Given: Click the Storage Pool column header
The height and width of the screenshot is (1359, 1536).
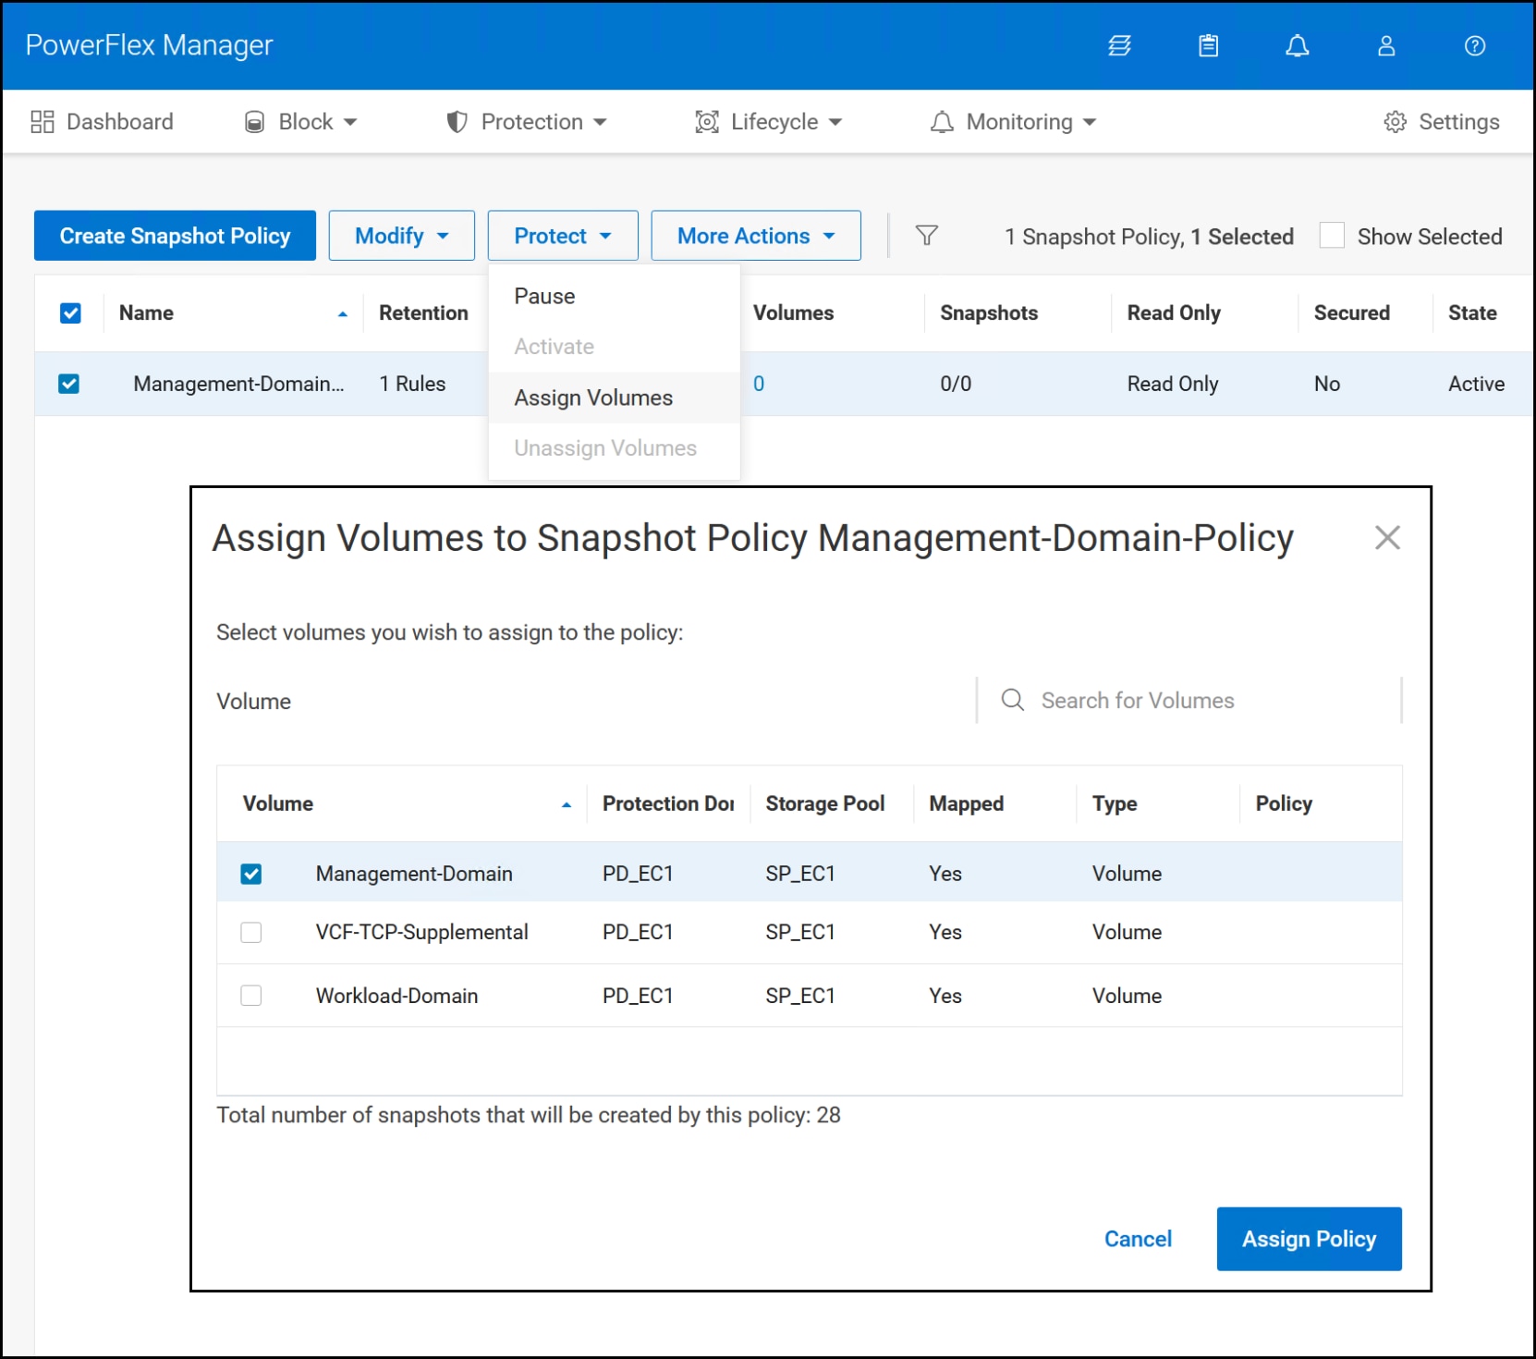Looking at the screenshot, I should click(x=825, y=803).
